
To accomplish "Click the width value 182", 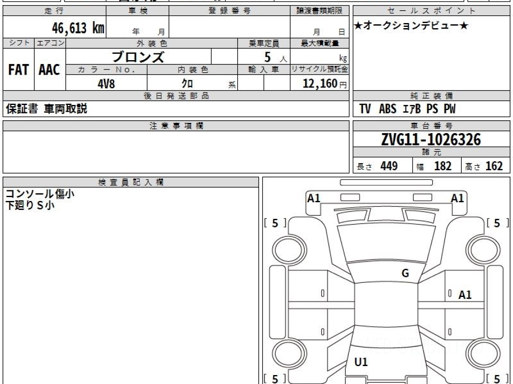I will pos(442,166).
